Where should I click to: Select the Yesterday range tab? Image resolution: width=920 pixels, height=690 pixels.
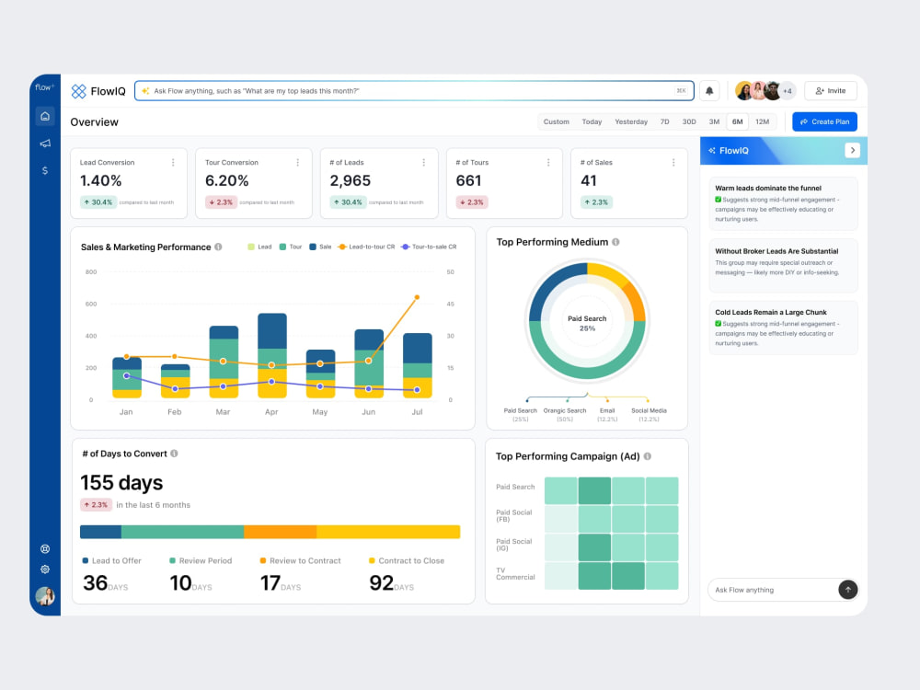point(631,122)
